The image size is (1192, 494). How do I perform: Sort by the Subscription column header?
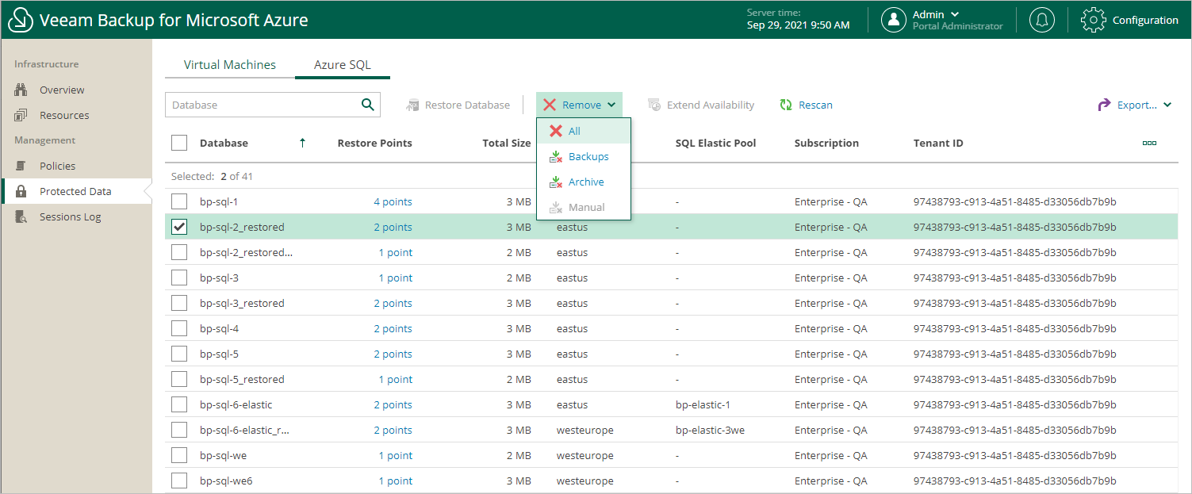tap(826, 143)
